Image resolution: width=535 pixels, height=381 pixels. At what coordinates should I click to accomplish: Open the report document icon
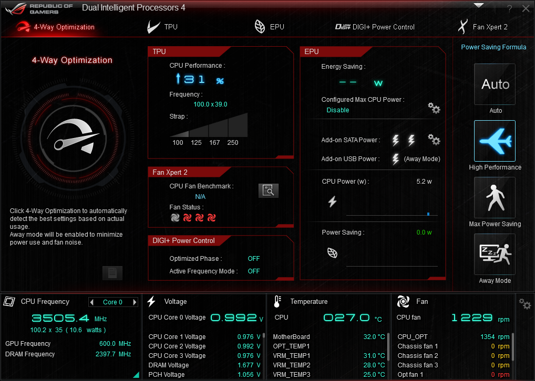coord(112,272)
